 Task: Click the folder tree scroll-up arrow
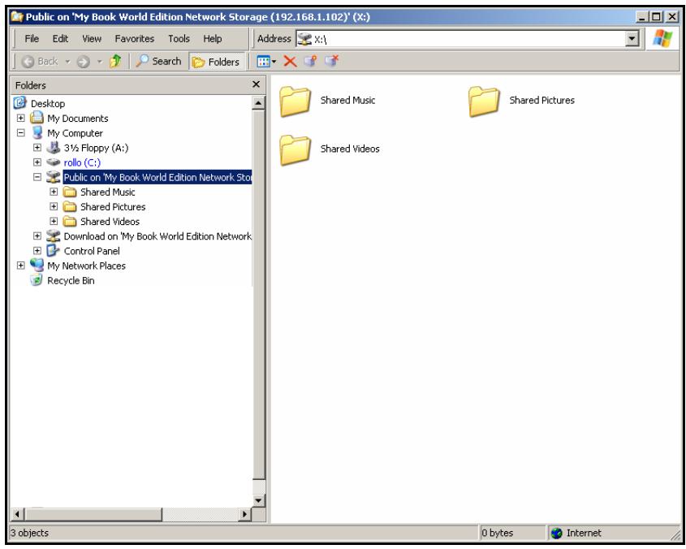click(x=258, y=103)
